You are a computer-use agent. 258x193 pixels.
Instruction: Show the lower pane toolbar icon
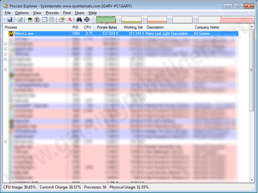(45, 20)
